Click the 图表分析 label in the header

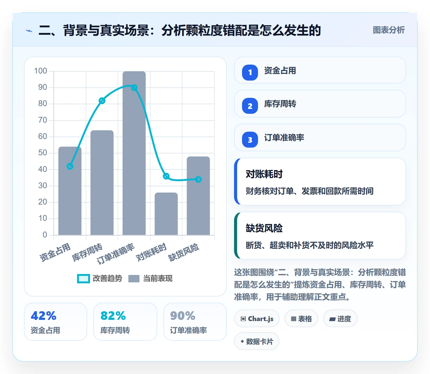coord(389,30)
